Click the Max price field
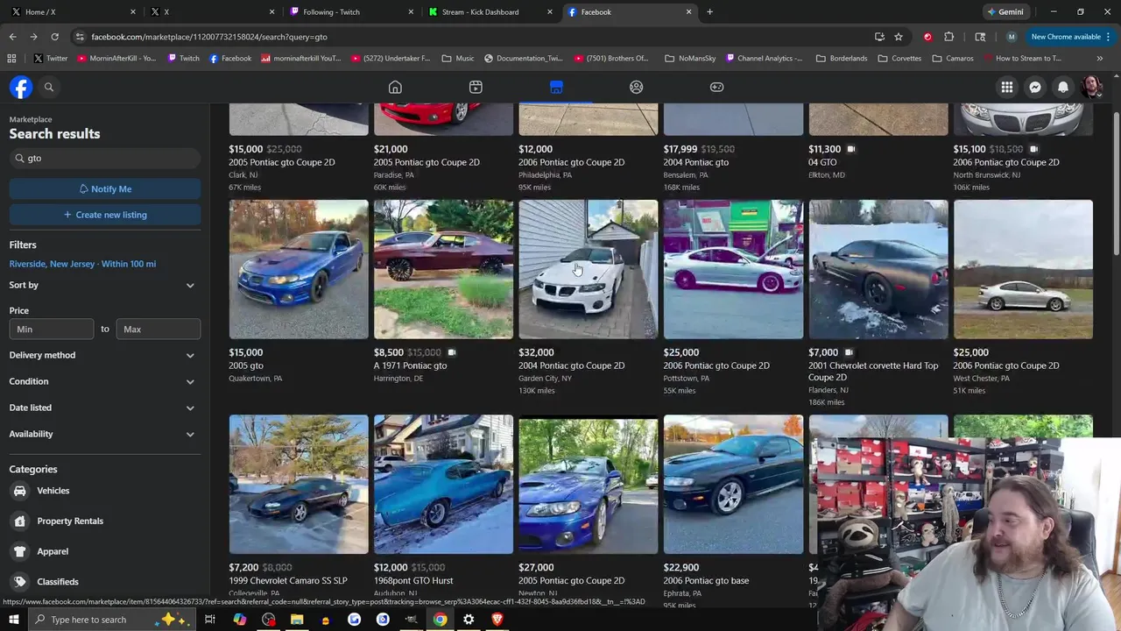 tap(159, 329)
